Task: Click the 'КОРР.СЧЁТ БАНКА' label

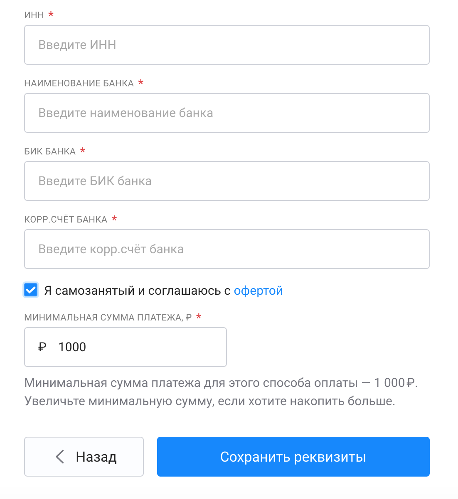Action: point(66,219)
